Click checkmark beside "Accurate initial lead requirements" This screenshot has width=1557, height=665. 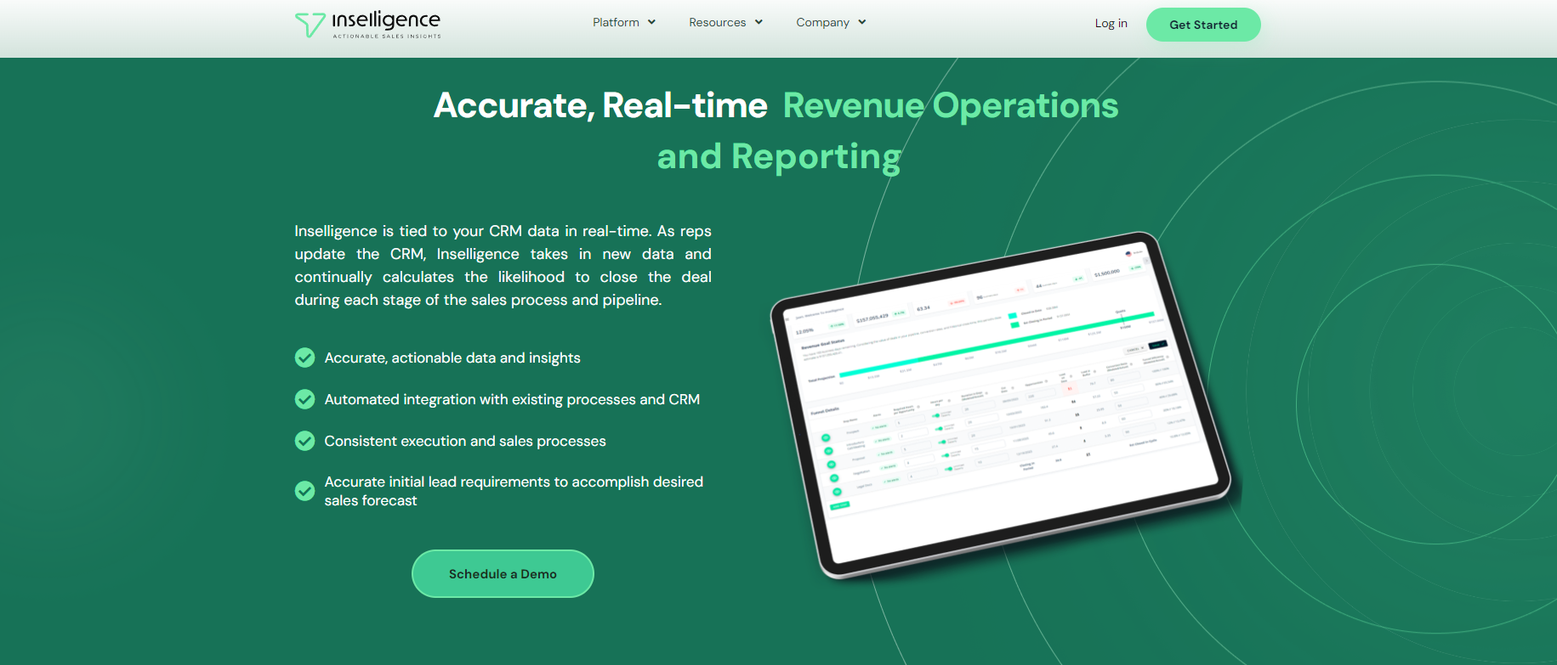pyautogui.click(x=304, y=491)
